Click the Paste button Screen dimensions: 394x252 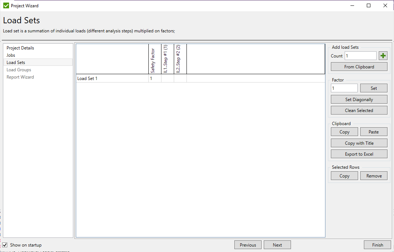(x=374, y=132)
